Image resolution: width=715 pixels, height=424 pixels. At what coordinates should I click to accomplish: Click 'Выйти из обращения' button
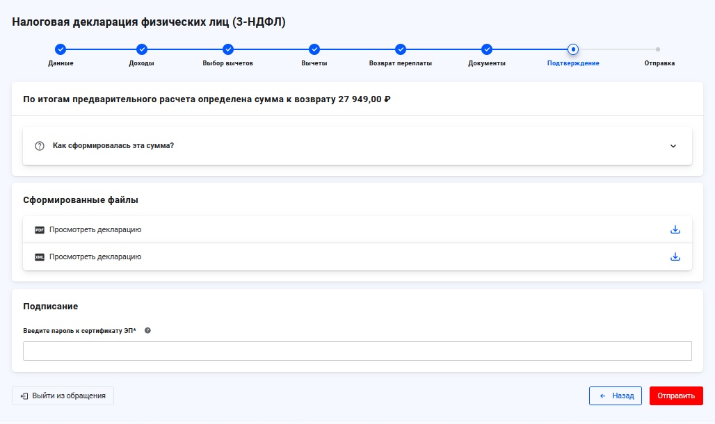click(63, 396)
